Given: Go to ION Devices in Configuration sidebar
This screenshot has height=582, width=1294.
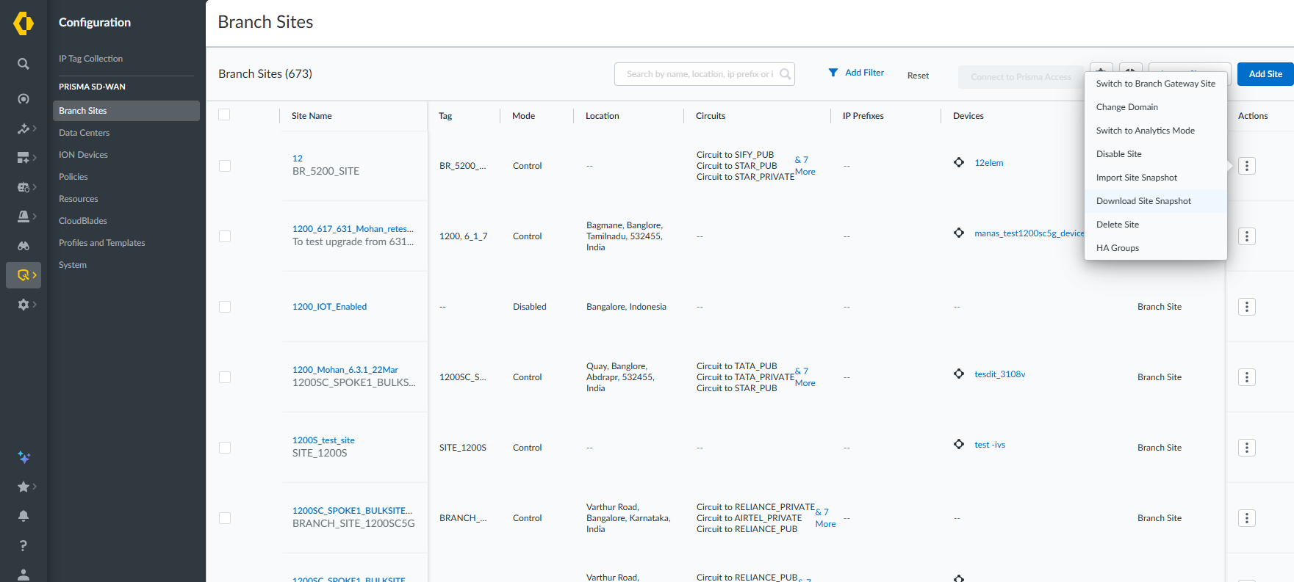Looking at the screenshot, I should coord(83,155).
